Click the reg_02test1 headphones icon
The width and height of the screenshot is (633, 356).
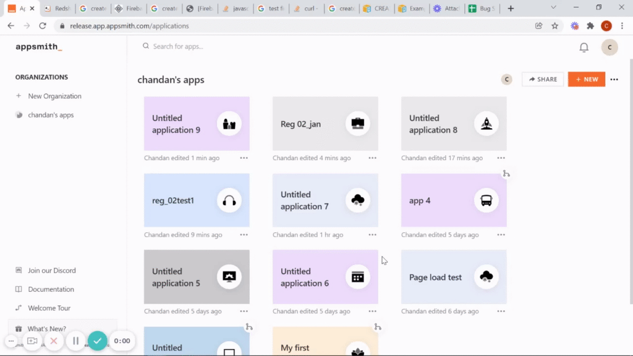(229, 200)
